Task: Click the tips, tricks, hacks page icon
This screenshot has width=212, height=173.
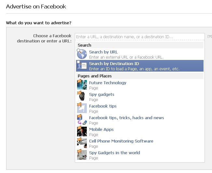Action: click(x=82, y=120)
